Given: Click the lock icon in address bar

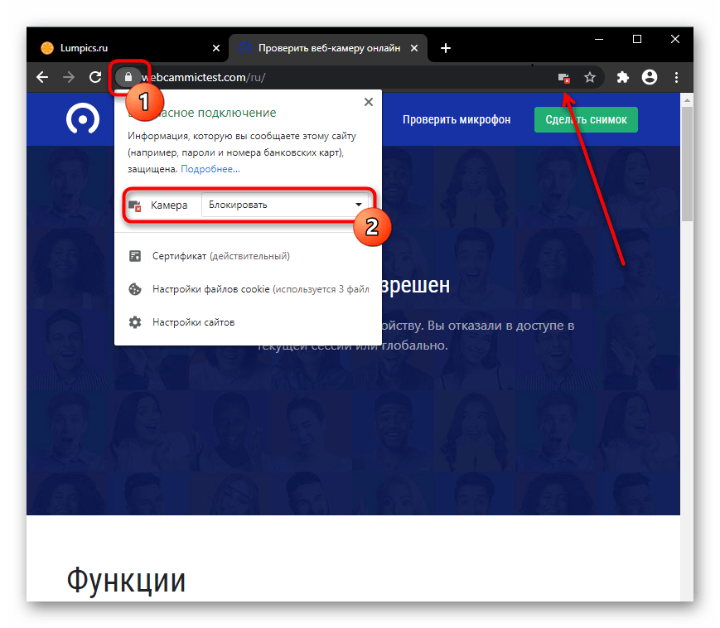Looking at the screenshot, I should (127, 77).
